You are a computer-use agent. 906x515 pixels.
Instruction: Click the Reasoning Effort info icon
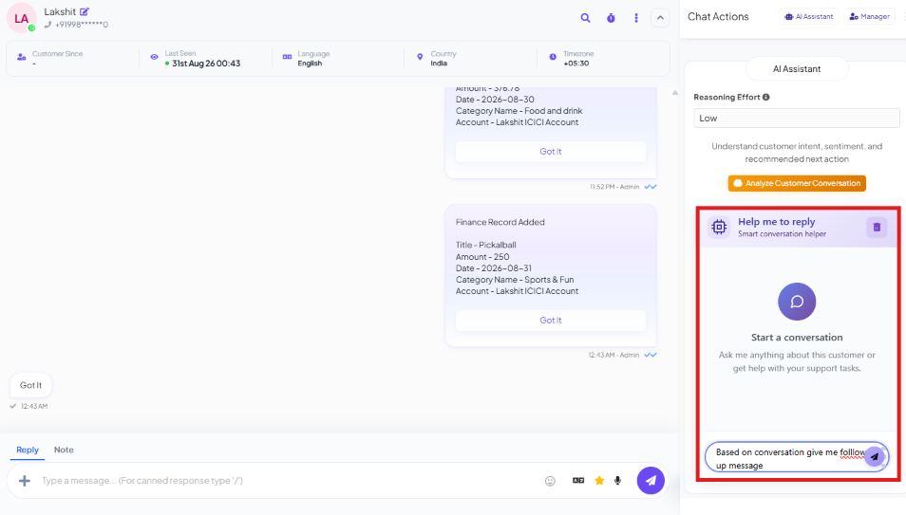point(765,97)
